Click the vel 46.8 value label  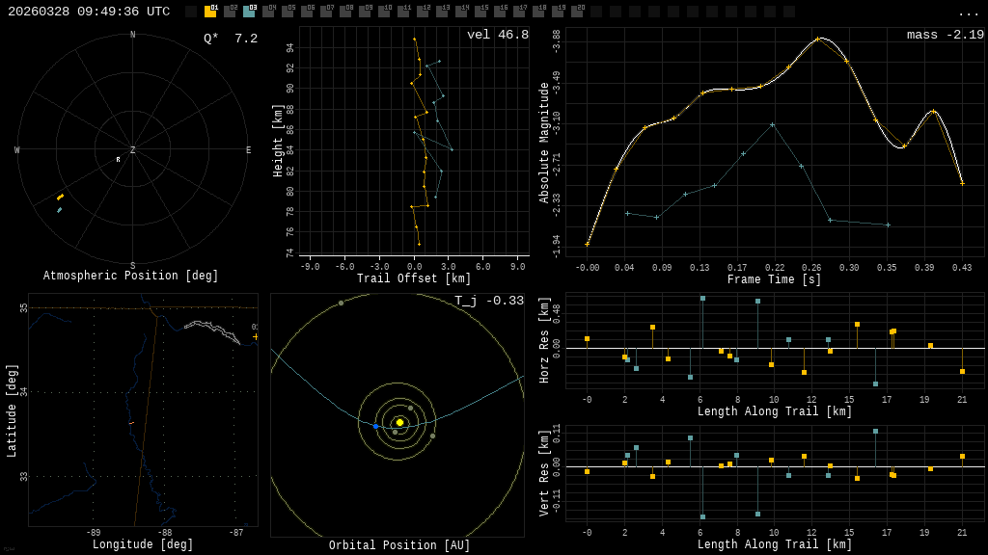(x=497, y=35)
